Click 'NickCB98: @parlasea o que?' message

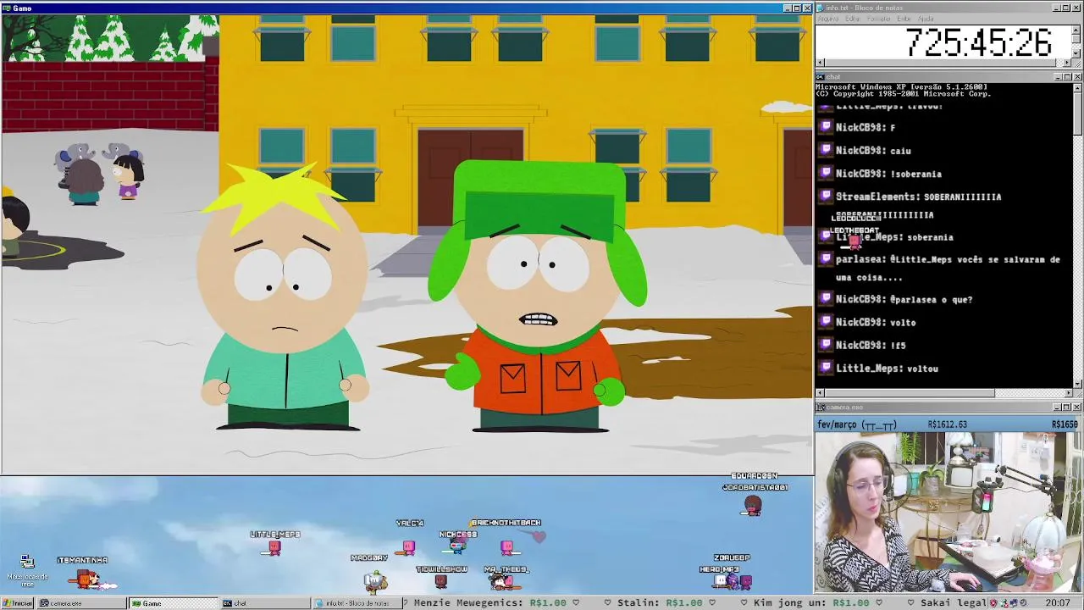tap(904, 299)
